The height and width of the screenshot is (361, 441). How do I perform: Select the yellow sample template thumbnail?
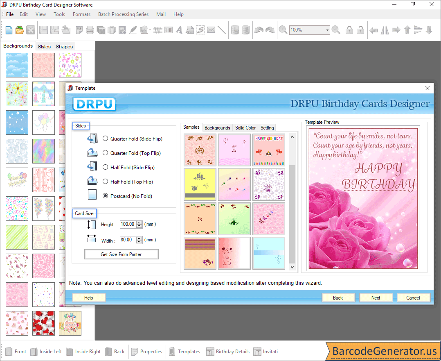pyautogui.click(x=200, y=184)
